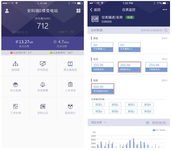Open the 实时监控 monitoring icon

[43, 64]
